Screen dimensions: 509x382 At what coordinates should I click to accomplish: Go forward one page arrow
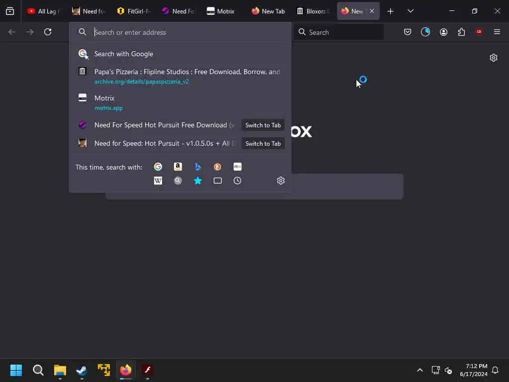[30, 32]
